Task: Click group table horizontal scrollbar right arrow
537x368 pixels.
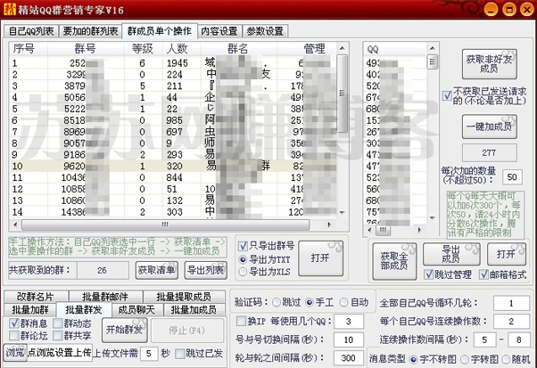Action: (x=329, y=225)
